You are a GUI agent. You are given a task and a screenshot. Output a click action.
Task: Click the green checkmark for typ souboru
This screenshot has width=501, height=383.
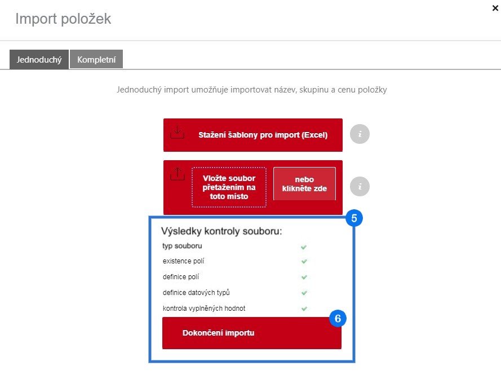[x=304, y=247]
